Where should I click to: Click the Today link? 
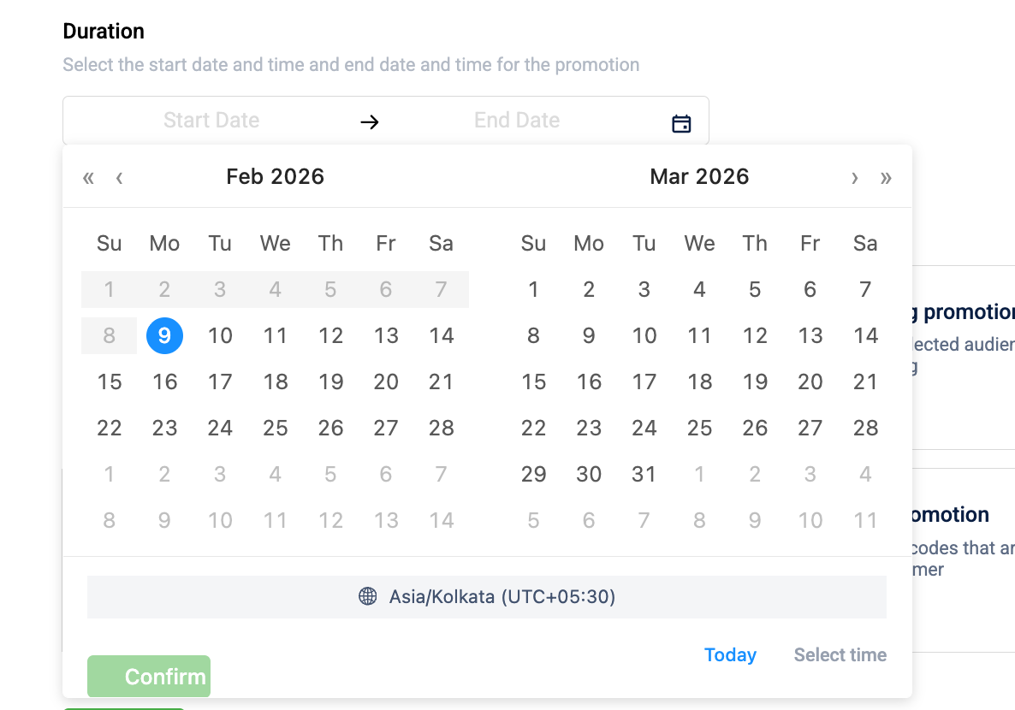tap(730, 655)
